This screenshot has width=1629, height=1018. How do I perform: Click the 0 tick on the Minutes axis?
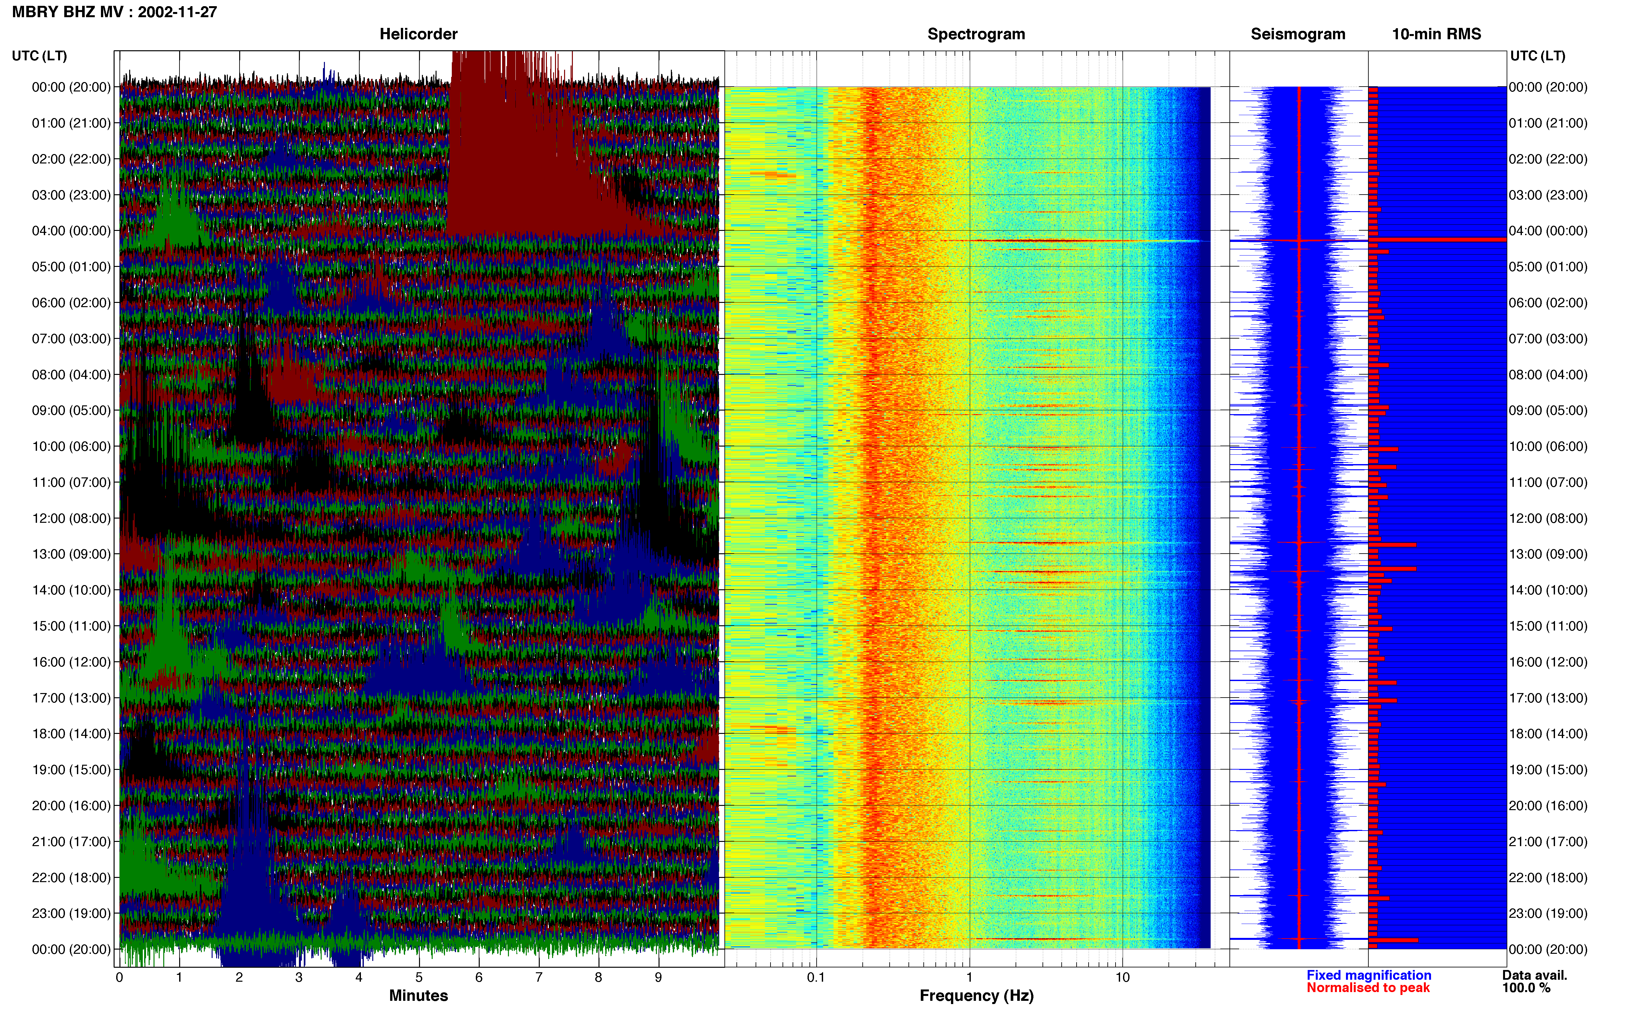[119, 977]
